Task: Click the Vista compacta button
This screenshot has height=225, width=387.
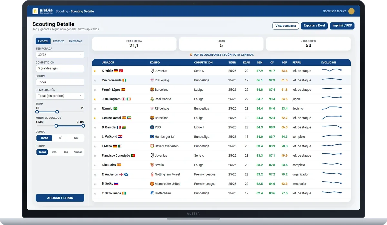Action: 286,26
